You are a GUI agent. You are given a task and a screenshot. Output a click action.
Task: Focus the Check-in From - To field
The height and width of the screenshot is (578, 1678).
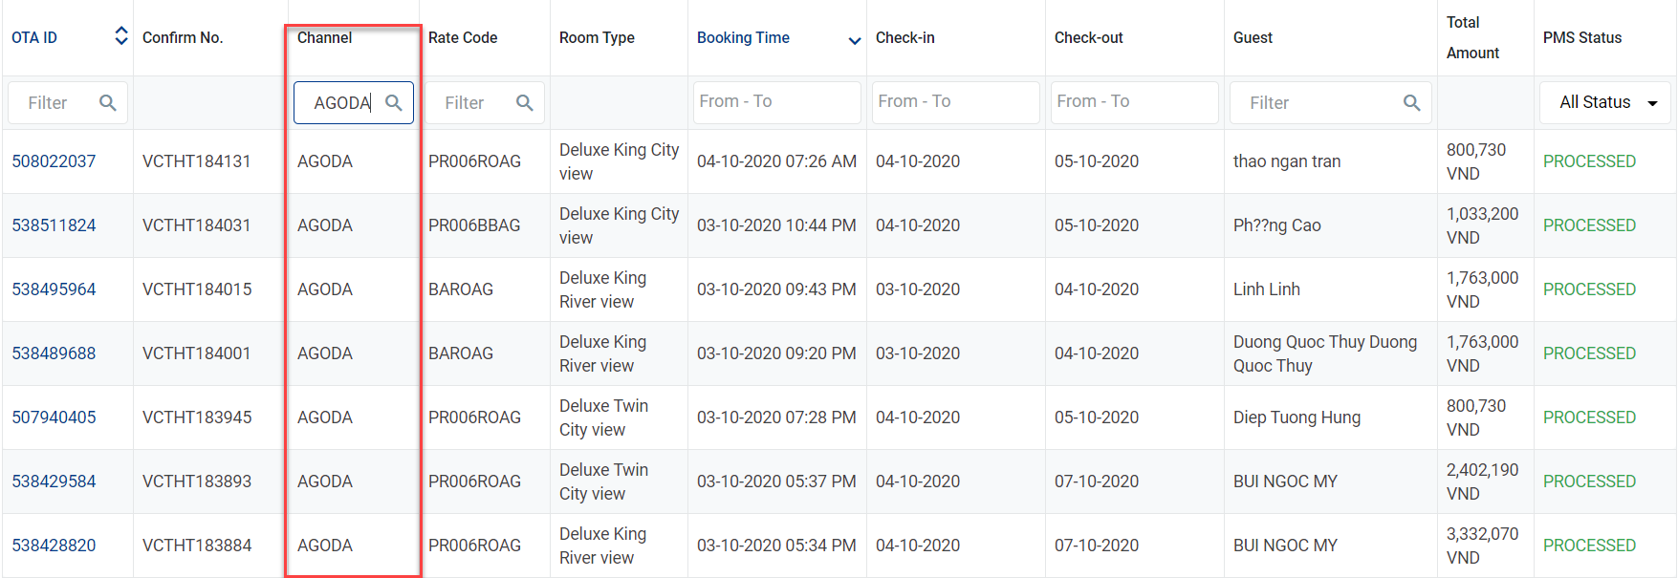[x=955, y=102]
